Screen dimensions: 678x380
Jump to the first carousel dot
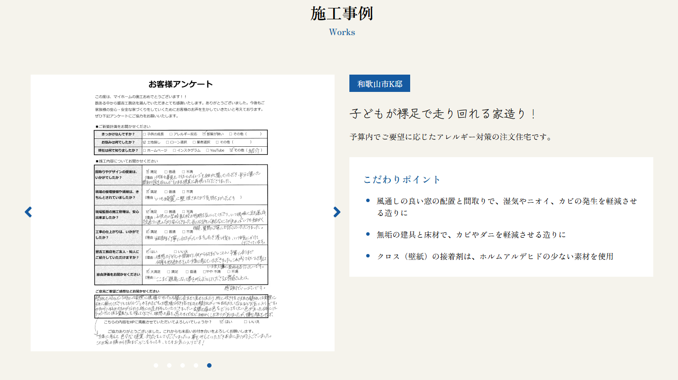(x=156, y=366)
